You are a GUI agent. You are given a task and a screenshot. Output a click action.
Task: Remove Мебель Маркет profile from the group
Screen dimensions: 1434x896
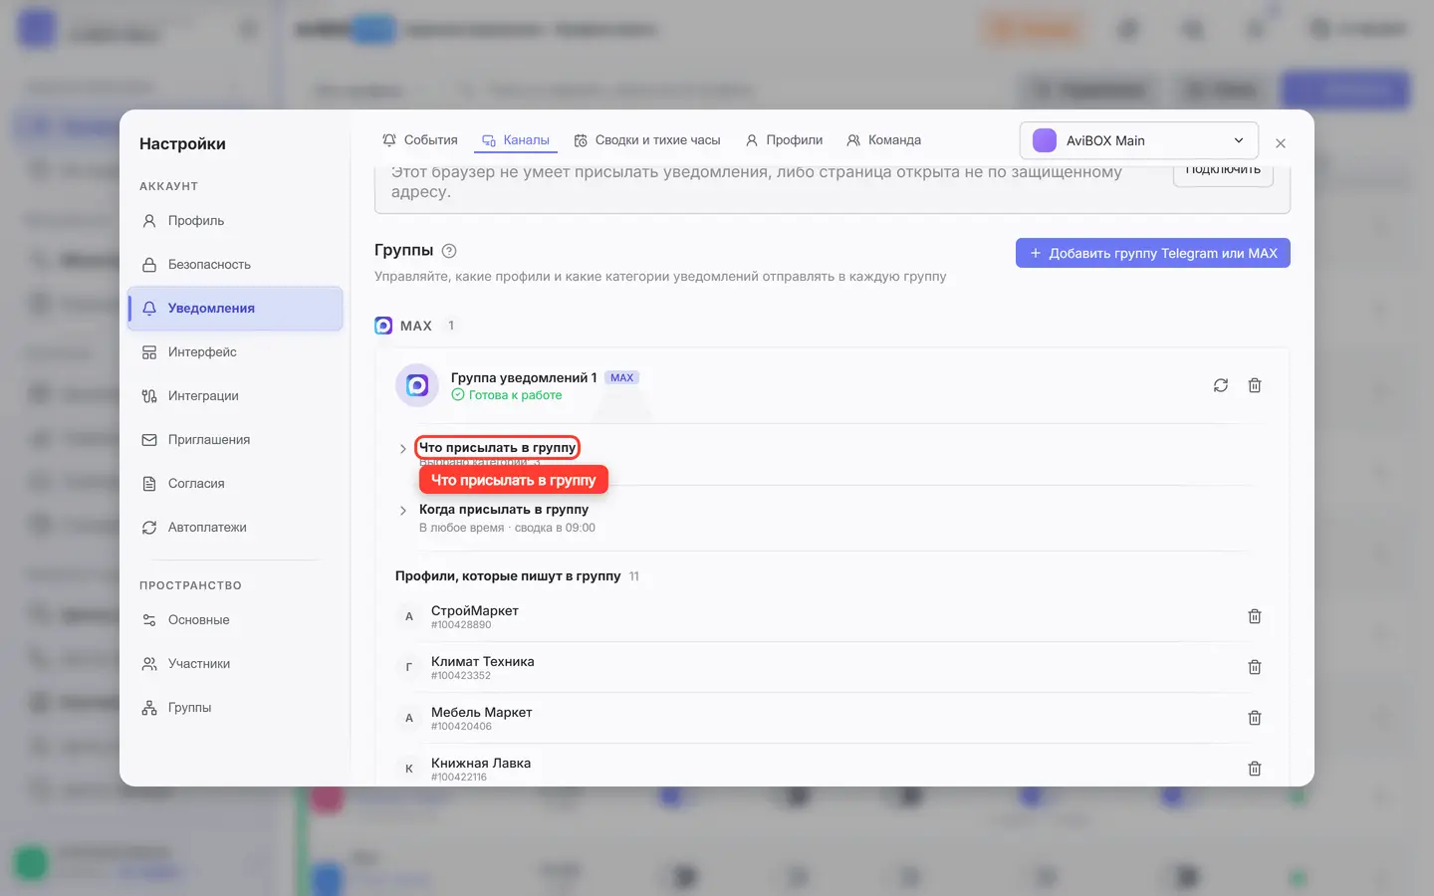tap(1255, 718)
